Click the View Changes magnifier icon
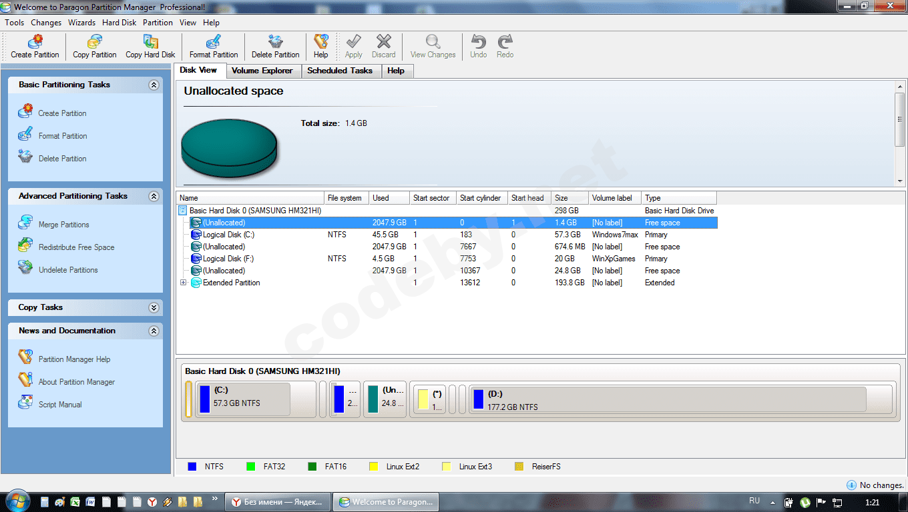 (x=433, y=42)
